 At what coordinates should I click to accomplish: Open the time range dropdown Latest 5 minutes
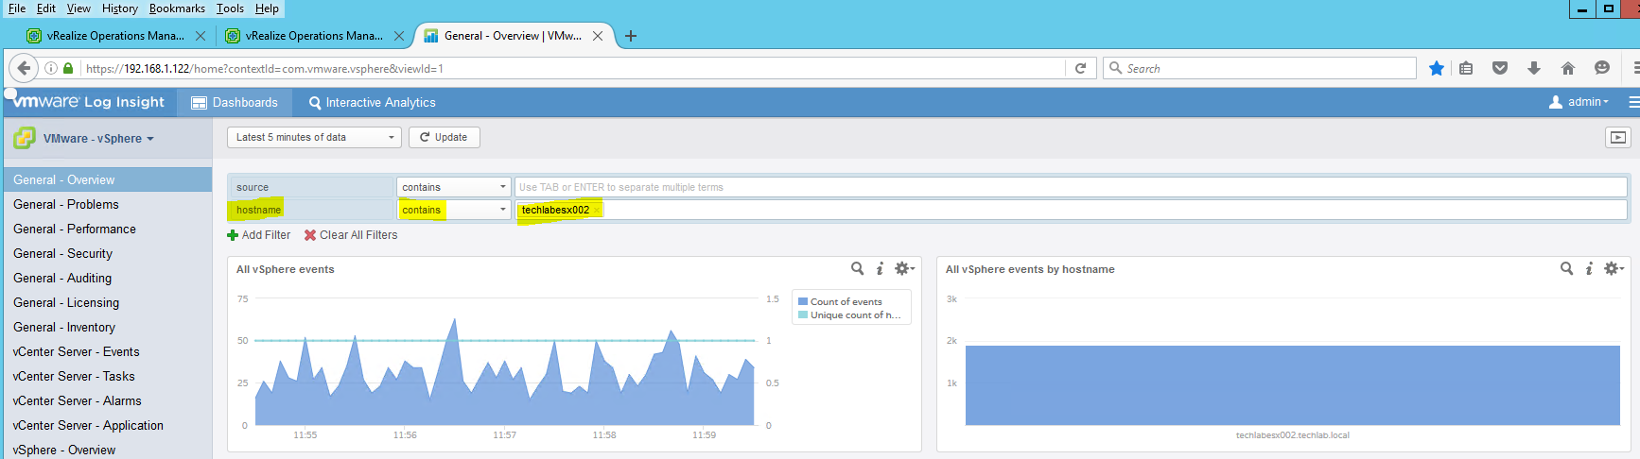click(315, 138)
